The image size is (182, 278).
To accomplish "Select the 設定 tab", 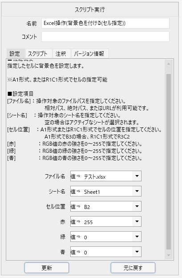I will (16, 53).
